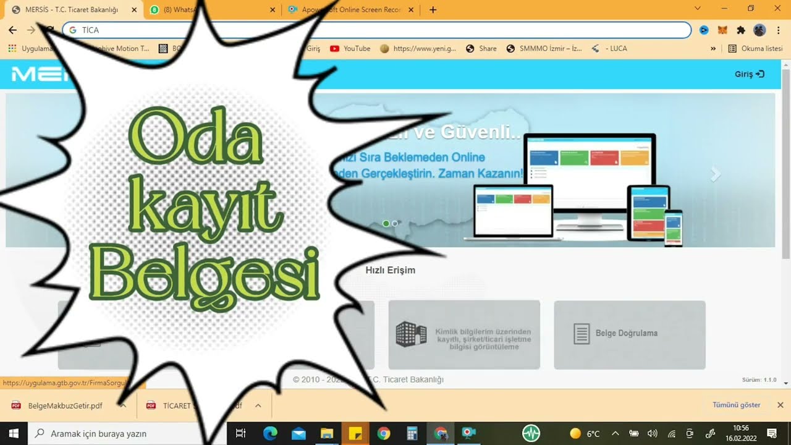Close the Apowersoft Screen Recorder tab
Viewport: 791px width, 445px height.
(412, 10)
